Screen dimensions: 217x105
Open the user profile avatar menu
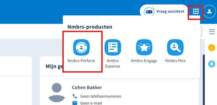point(209,11)
